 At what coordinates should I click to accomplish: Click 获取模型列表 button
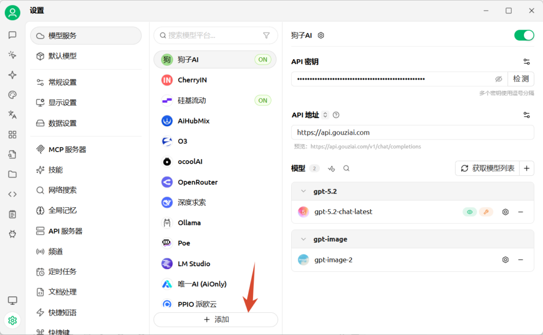click(487, 168)
